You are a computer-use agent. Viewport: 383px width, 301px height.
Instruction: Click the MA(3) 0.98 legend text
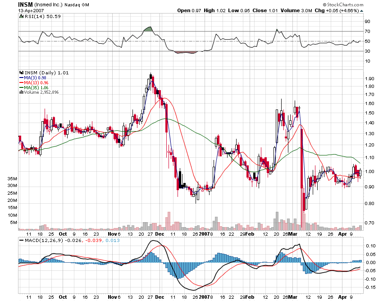(x=35, y=78)
